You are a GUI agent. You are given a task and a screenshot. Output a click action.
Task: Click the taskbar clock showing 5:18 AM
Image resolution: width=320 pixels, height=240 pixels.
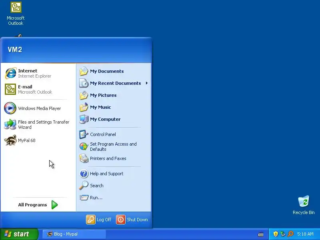pos(305,234)
